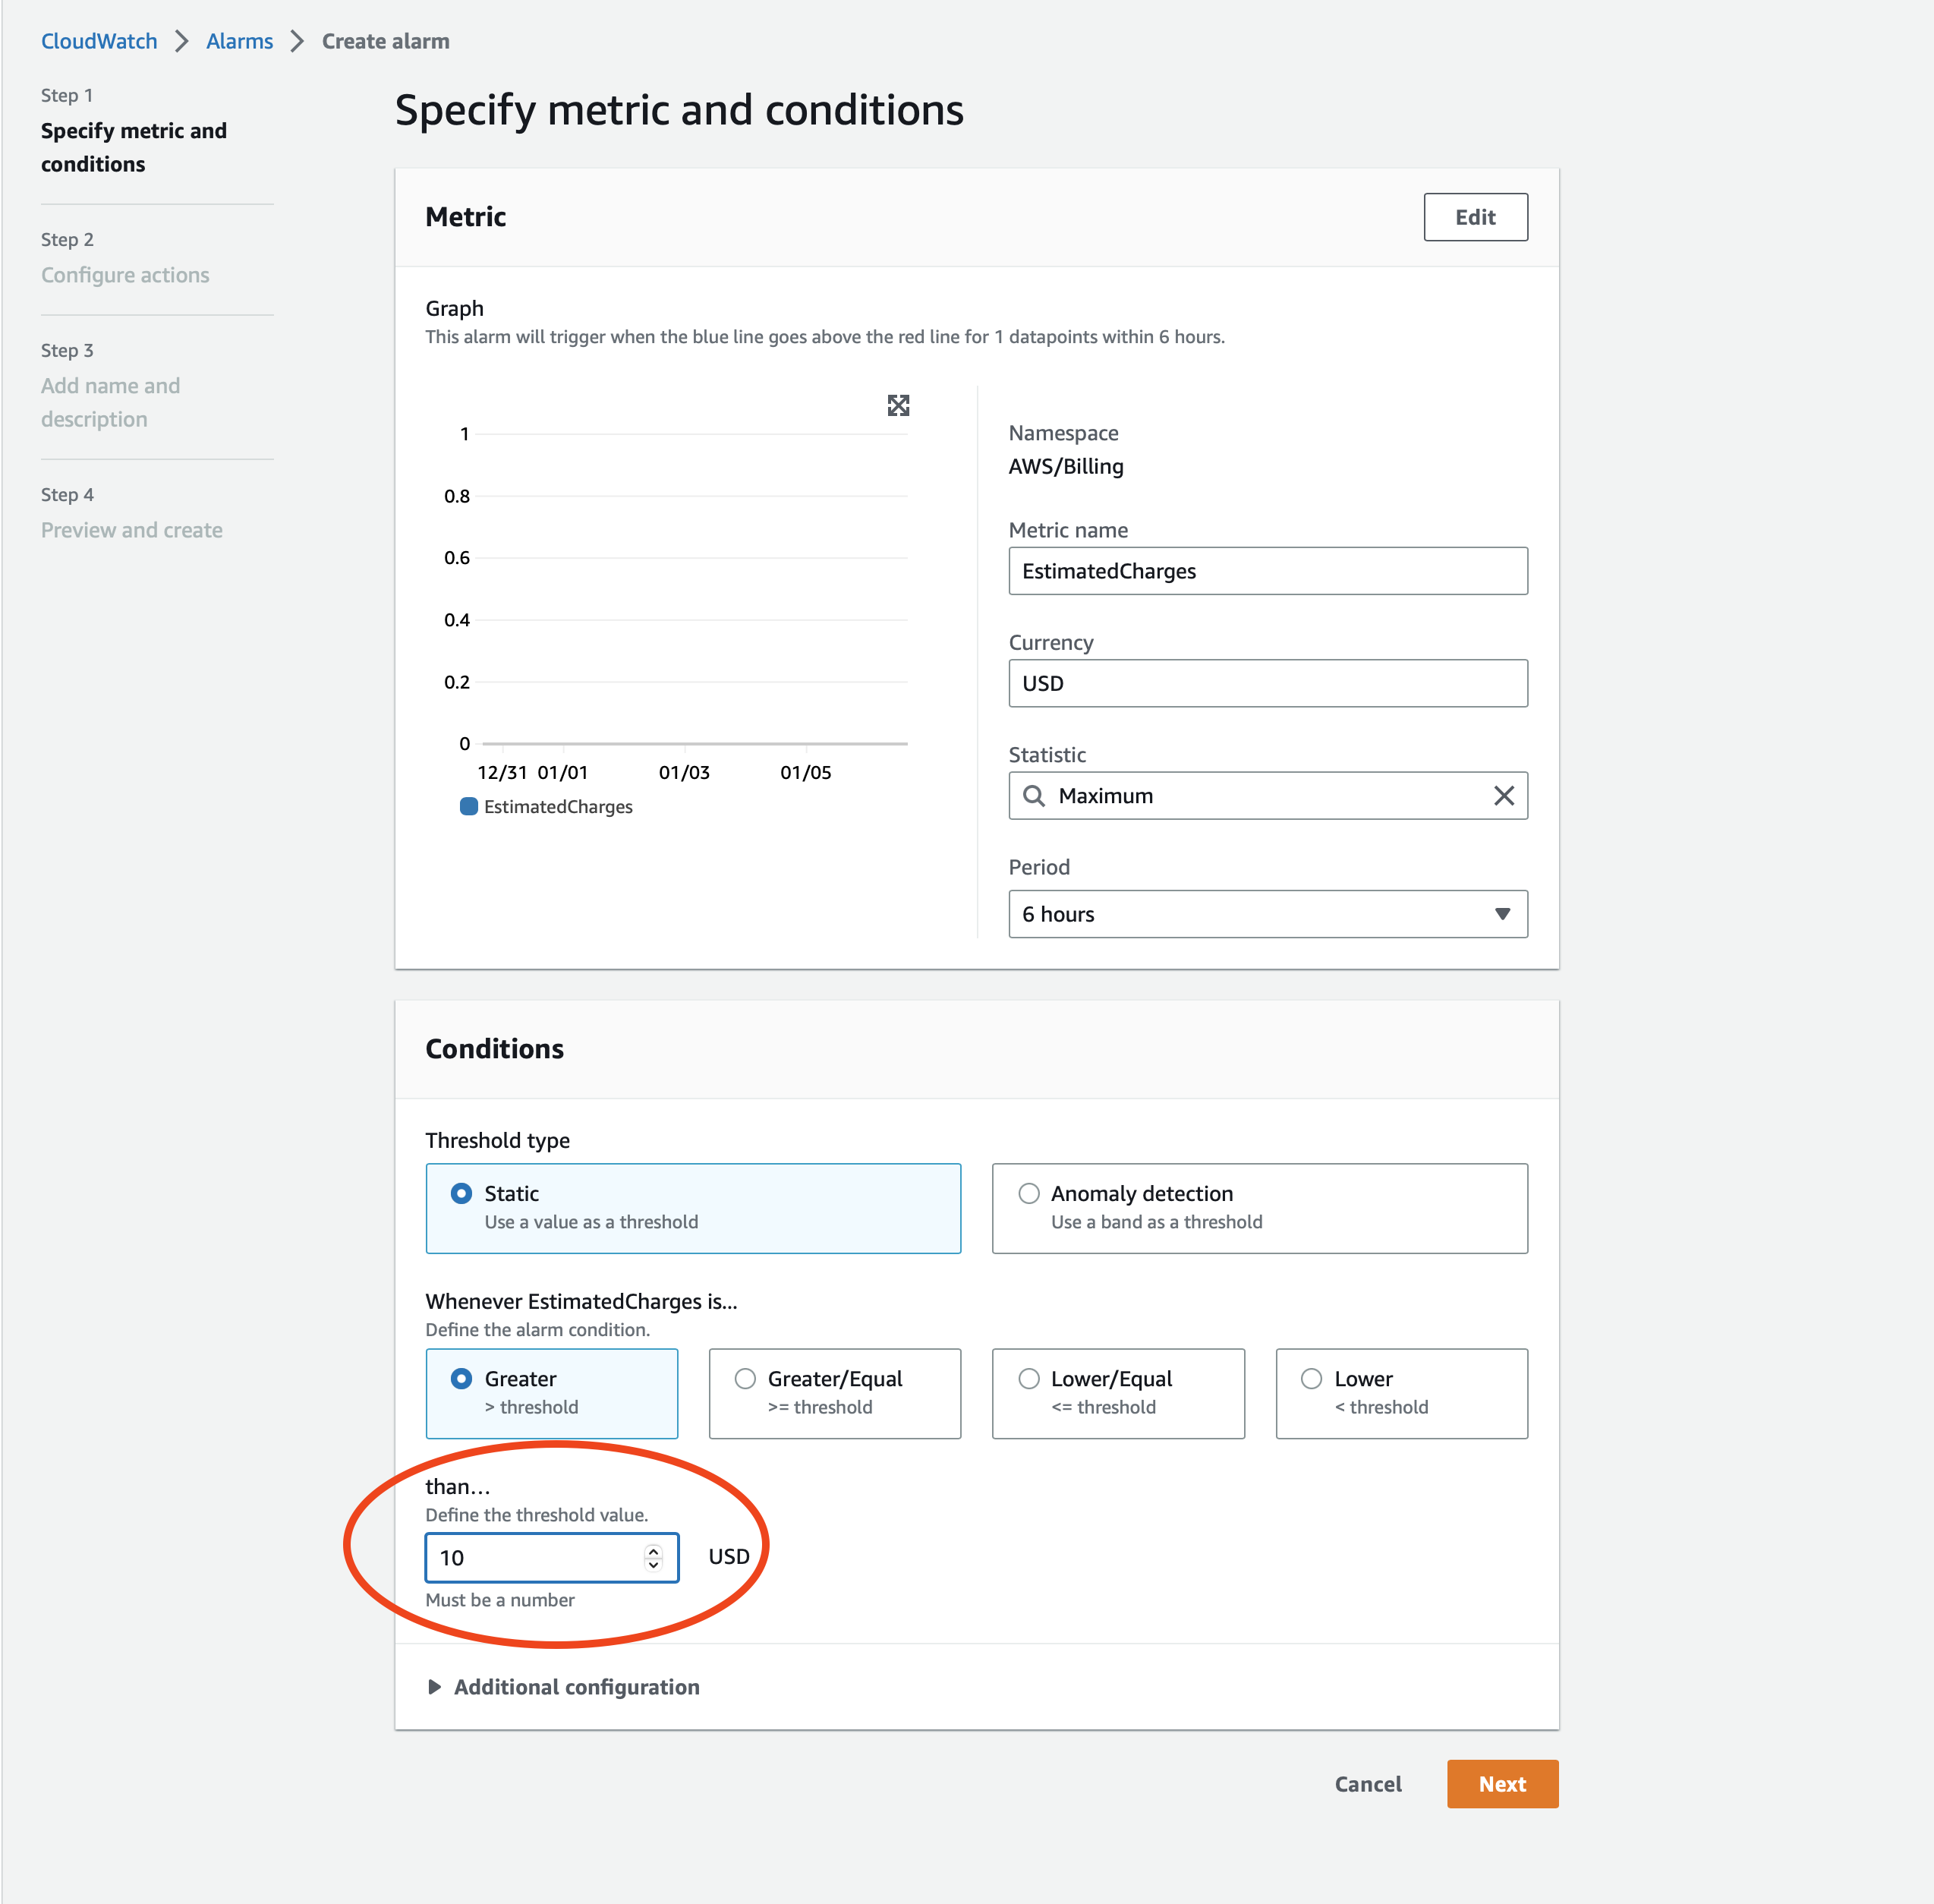Click the Edit button in the Metric panel
The image size is (1934, 1904).
coord(1475,217)
